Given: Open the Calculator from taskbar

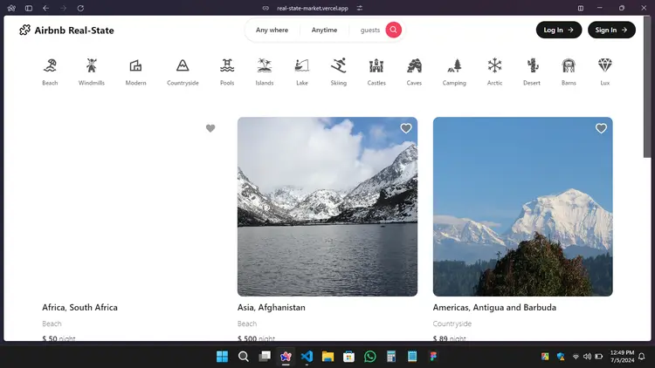Looking at the screenshot, I should pos(391,357).
